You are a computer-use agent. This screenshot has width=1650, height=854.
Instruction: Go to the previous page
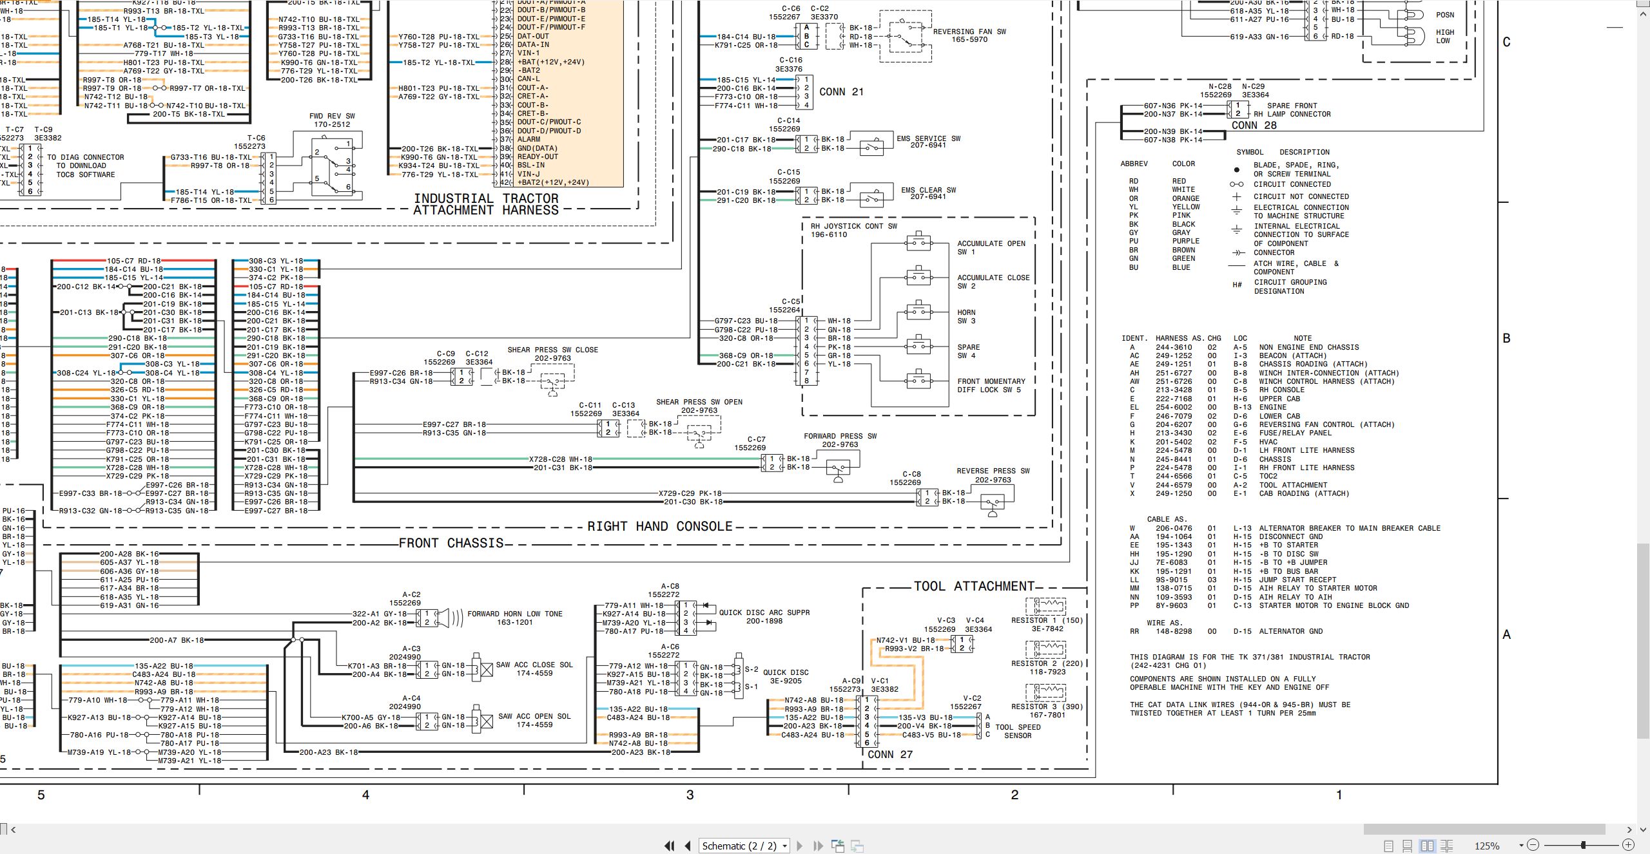point(688,846)
